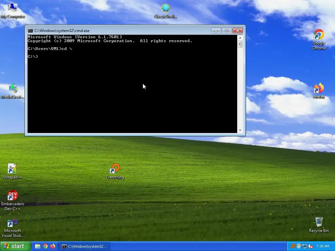
Task: Click the C:\> prompt line
Action: 33,57
